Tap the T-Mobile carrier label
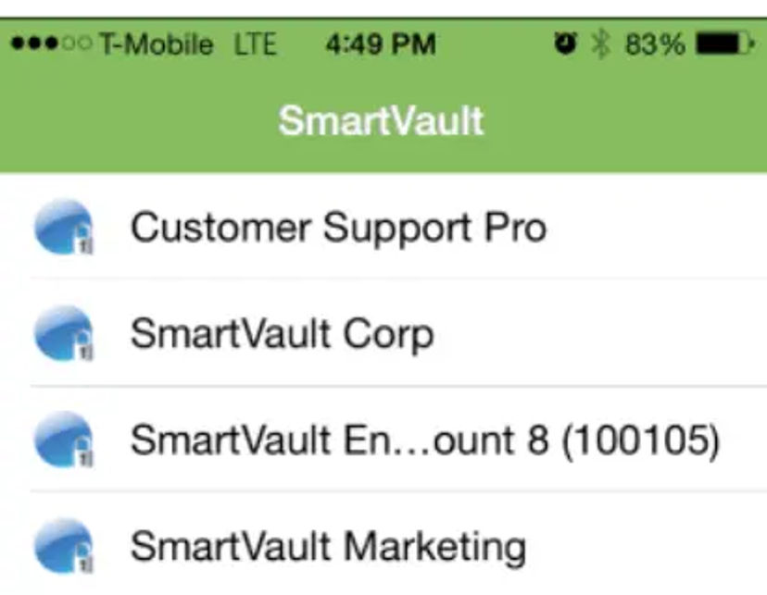Viewport: 767px width, 595px height. 156,43
